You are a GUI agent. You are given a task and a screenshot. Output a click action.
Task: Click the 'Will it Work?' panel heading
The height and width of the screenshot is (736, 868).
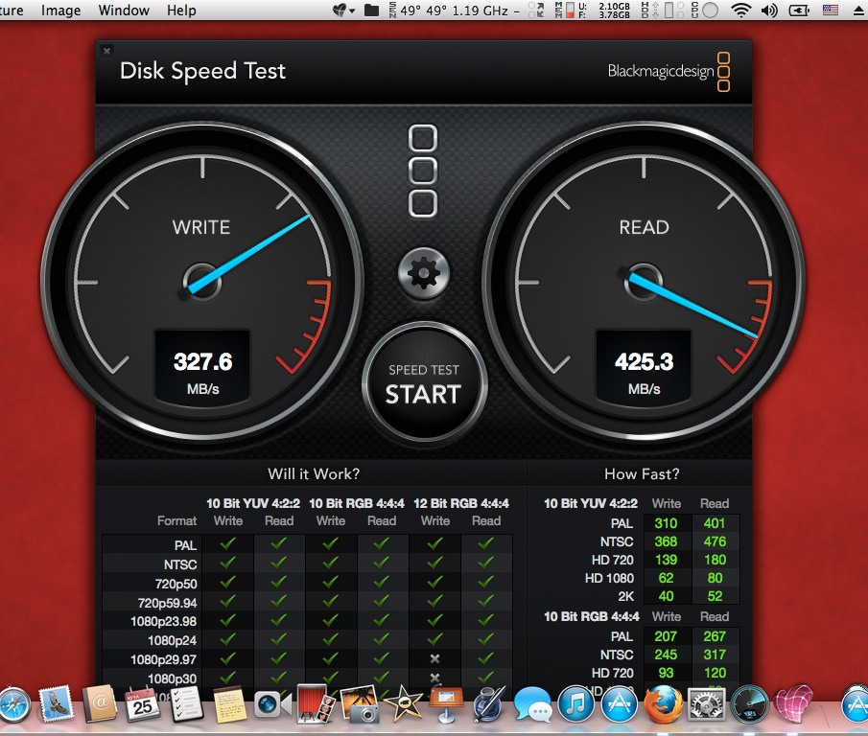point(314,473)
